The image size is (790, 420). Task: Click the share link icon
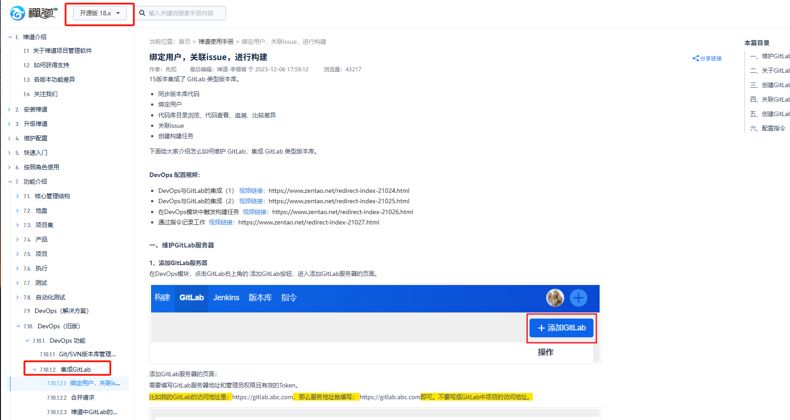click(x=695, y=58)
